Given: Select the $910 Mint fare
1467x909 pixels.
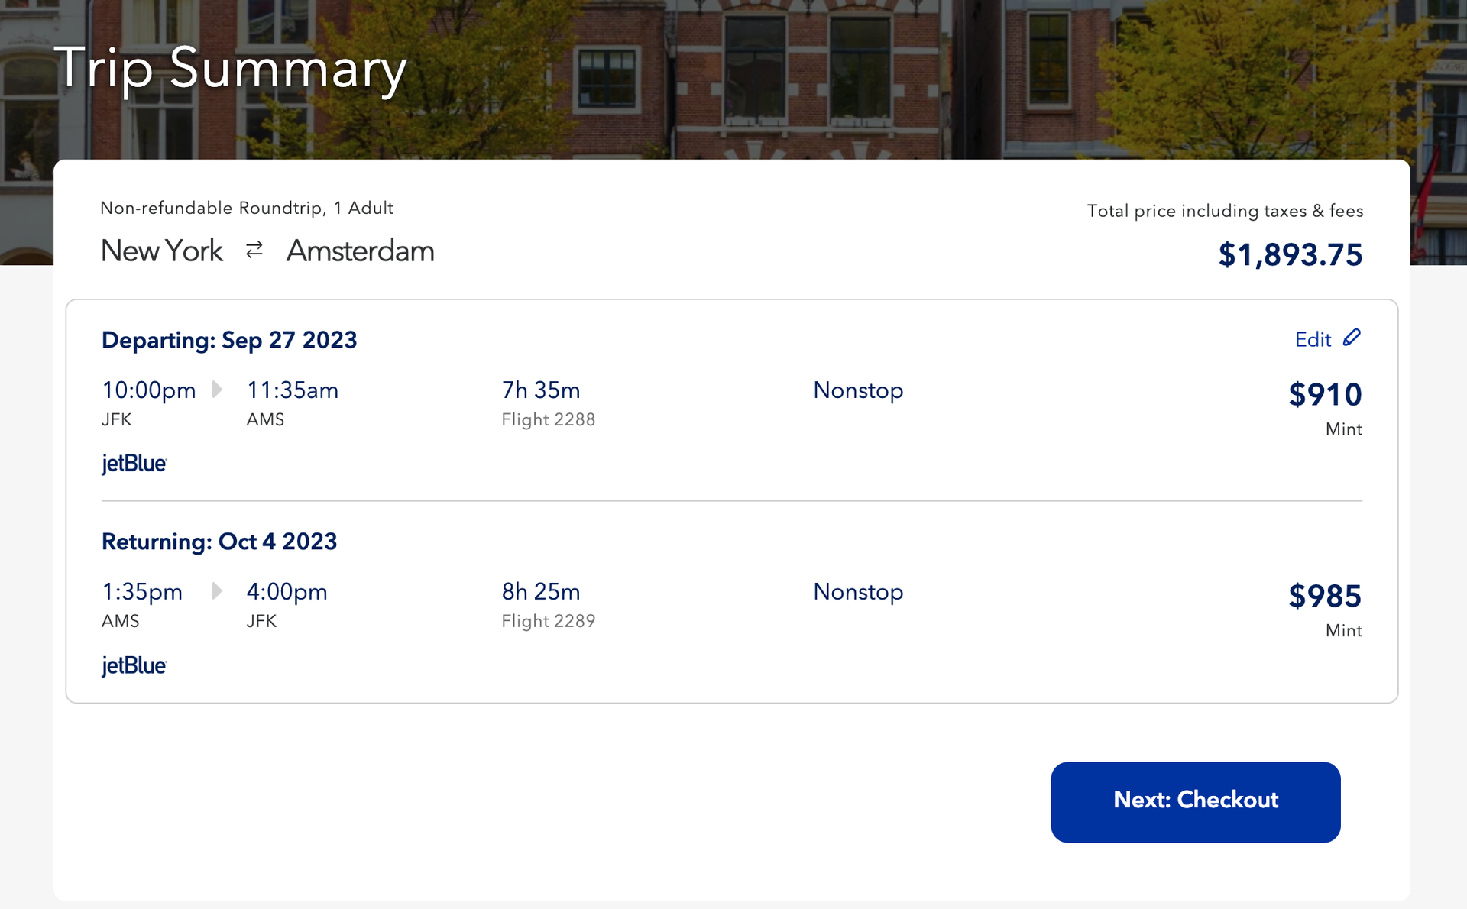Looking at the screenshot, I should coord(1325,394).
